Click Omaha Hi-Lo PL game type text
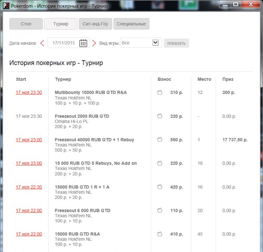The image size is (263, 252). click(x=71, y=121)
